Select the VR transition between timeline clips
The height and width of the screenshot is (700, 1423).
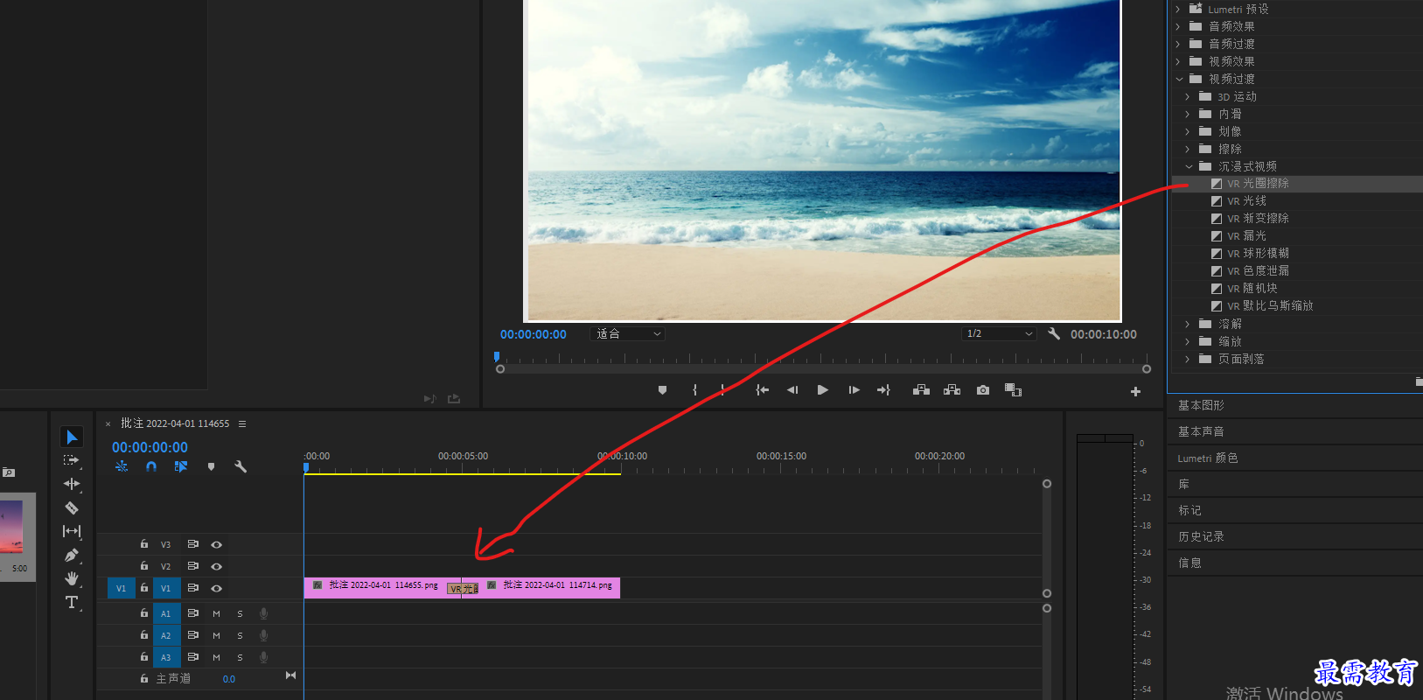[463, 589]
